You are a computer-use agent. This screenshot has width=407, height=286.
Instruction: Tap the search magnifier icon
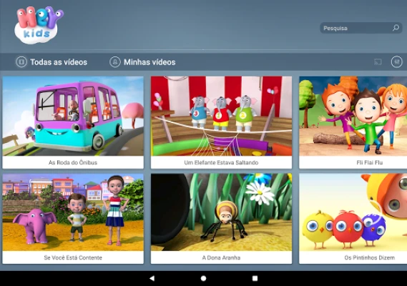[x=396, y=28]
